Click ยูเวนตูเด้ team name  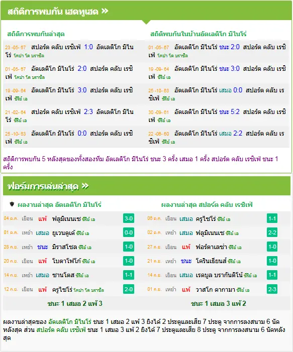63,233
